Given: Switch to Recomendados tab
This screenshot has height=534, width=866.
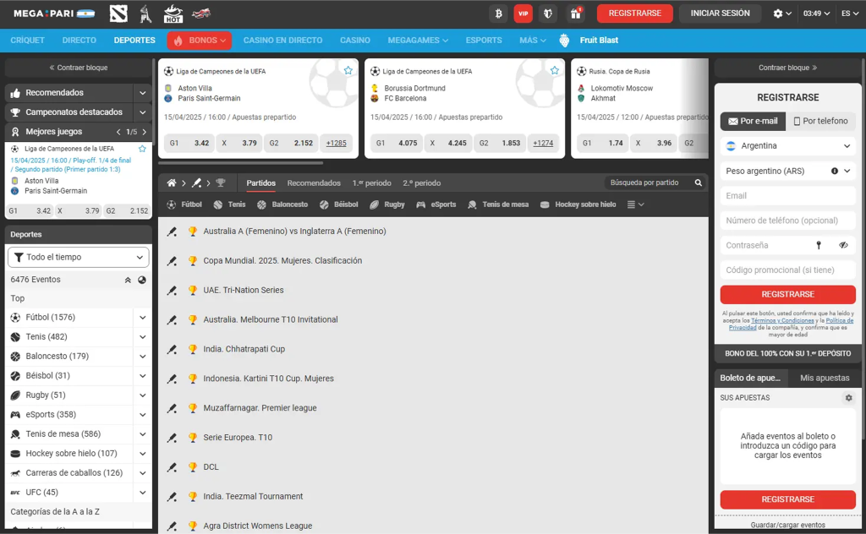Looking at the screenshot, I should click(314, 183).
